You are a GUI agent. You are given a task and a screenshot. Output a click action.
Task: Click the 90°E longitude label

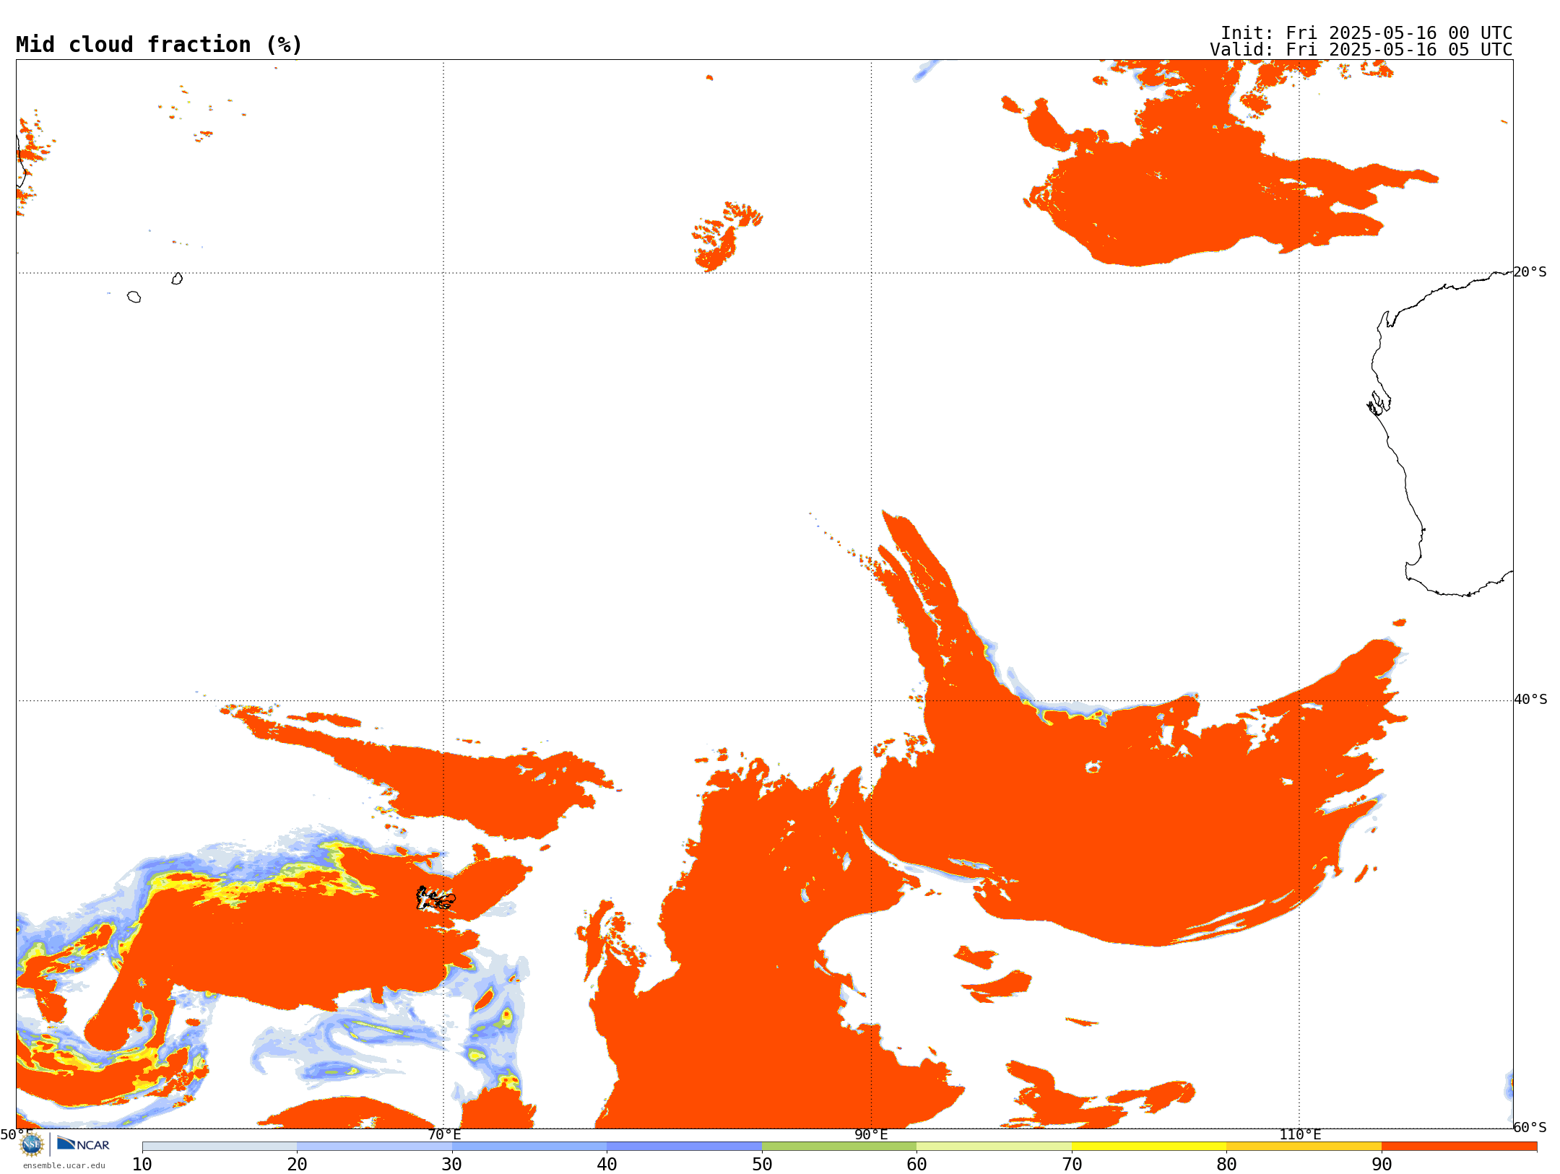[871, 1134]
